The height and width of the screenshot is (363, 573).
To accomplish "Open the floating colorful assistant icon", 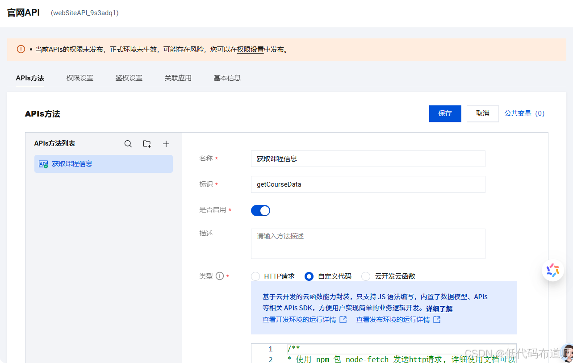I will tap(553, 270).
